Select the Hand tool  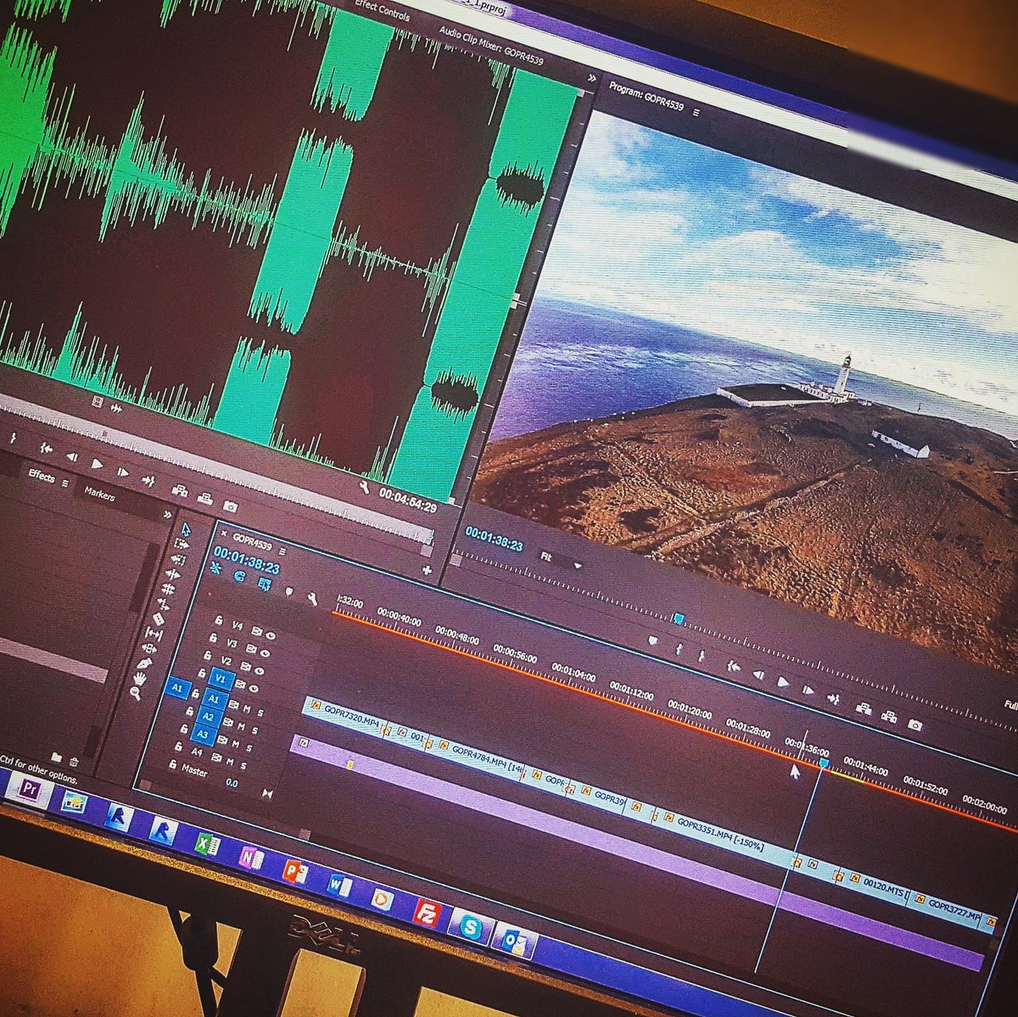click(x=140, y=679)
